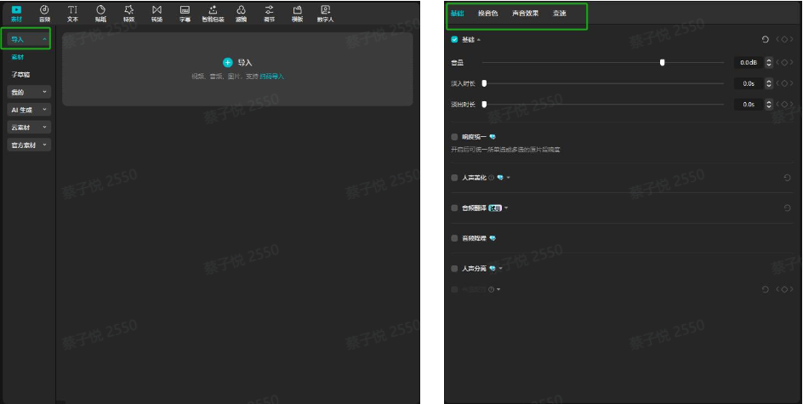Reset the 基础 section with its undo icon
The image size is (803, 404).
(x=765, y=39)
